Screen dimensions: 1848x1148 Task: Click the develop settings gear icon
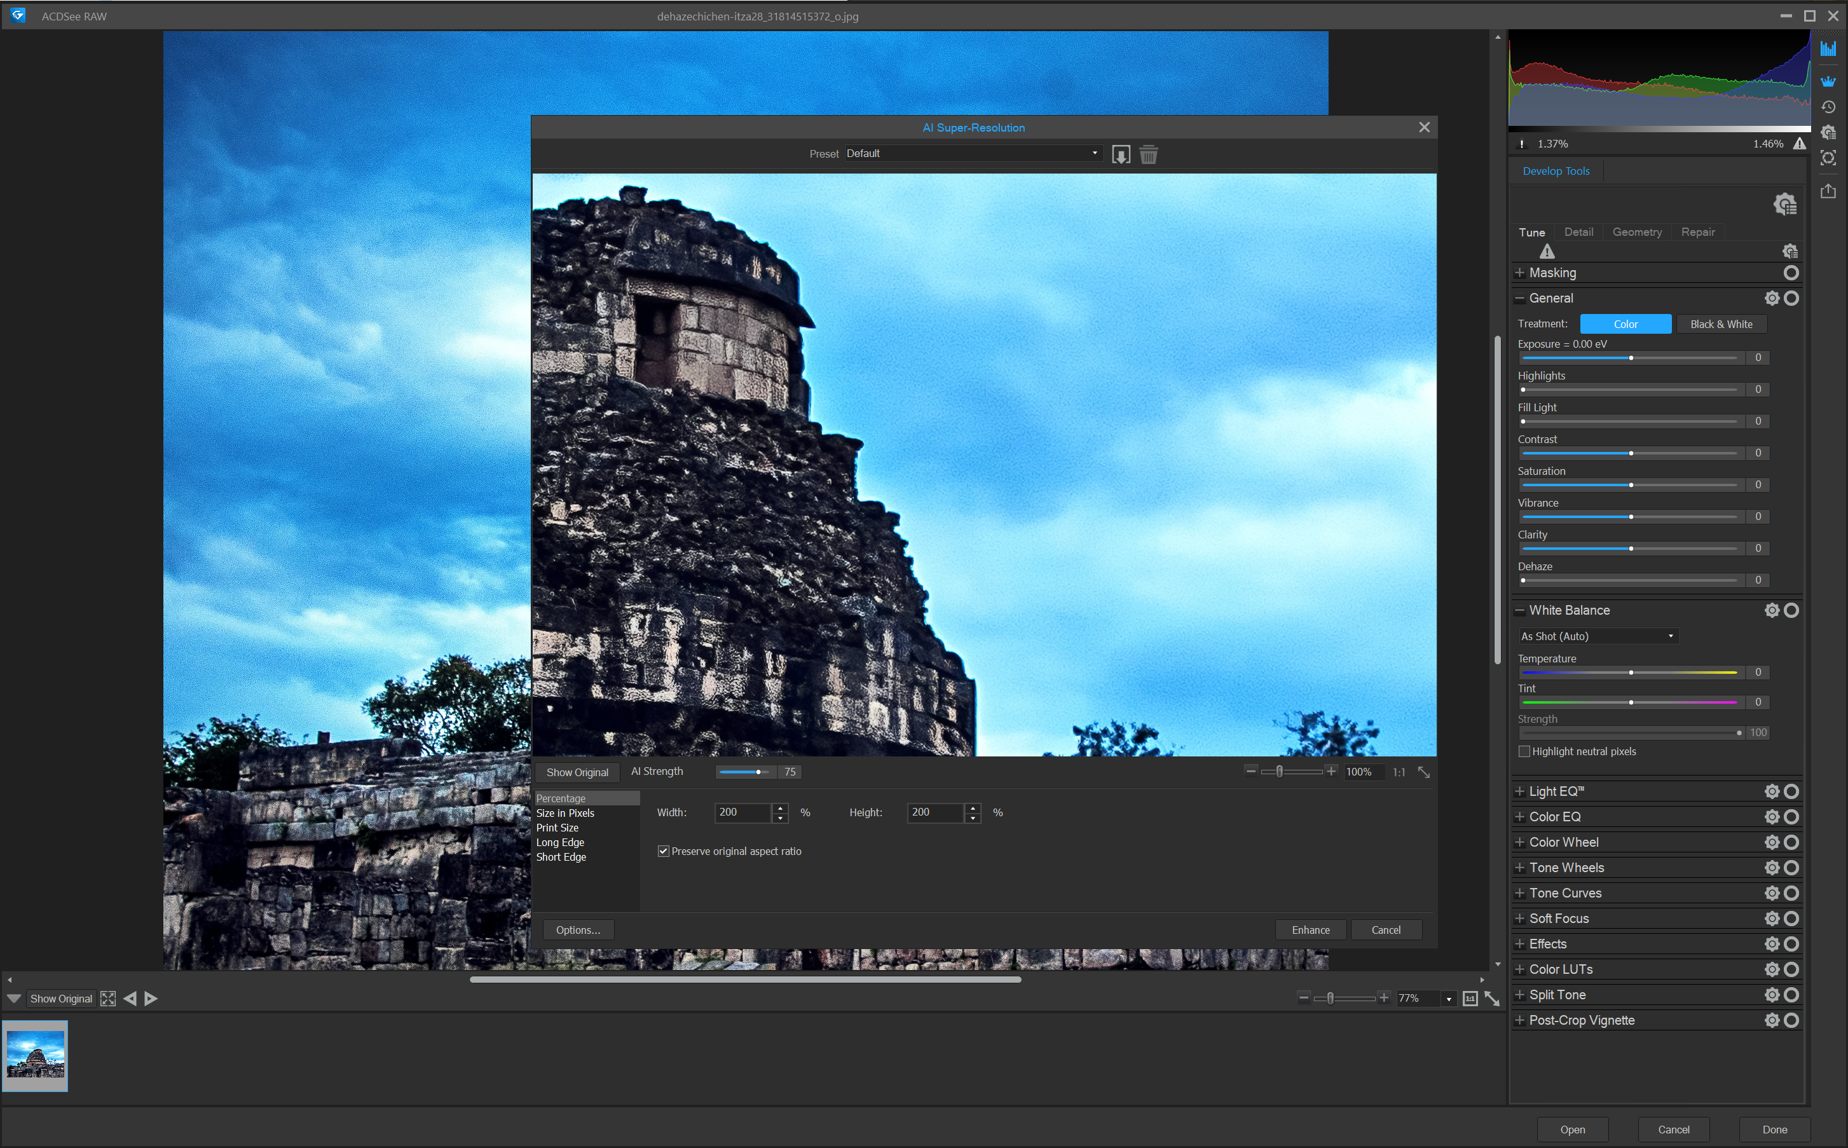tap(1785, 203)
